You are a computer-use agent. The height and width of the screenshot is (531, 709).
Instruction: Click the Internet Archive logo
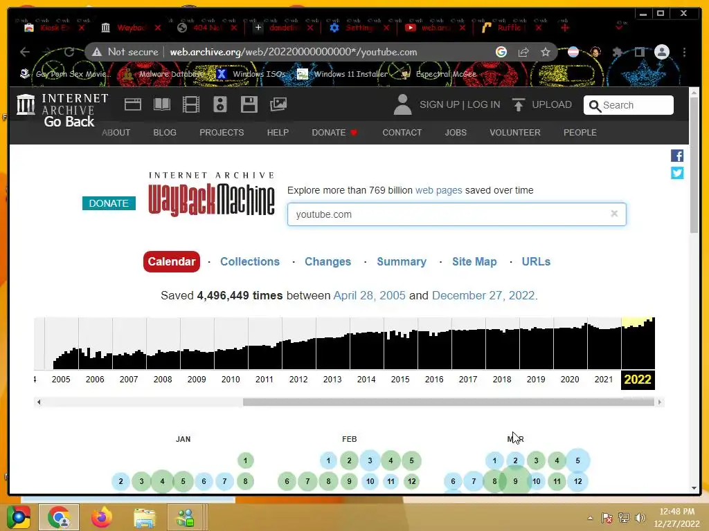coord(62,104)
